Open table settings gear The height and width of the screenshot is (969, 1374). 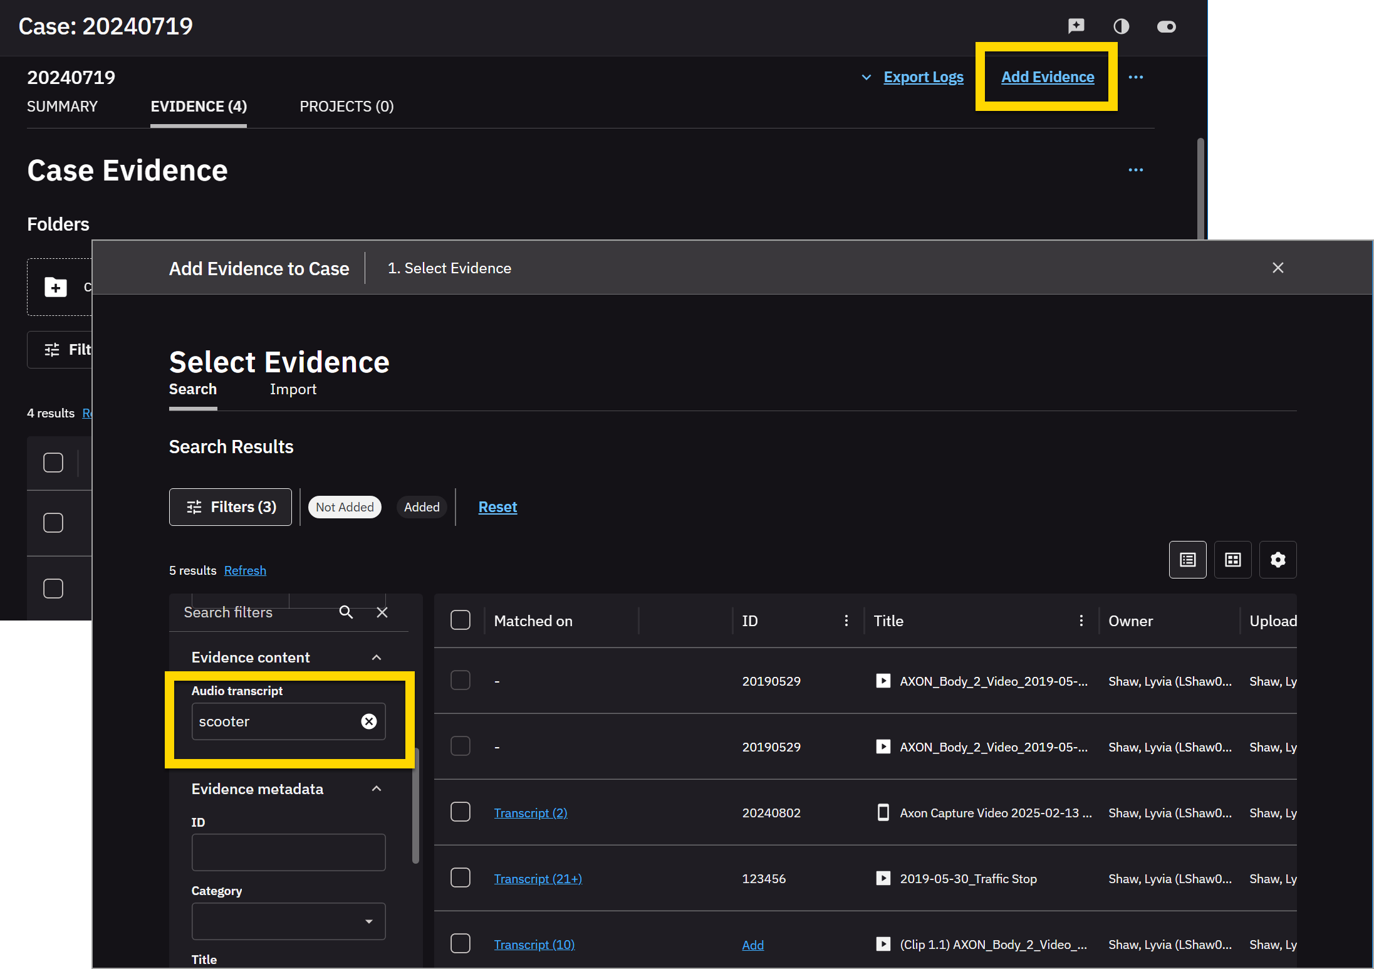(x=1278, y=560)
